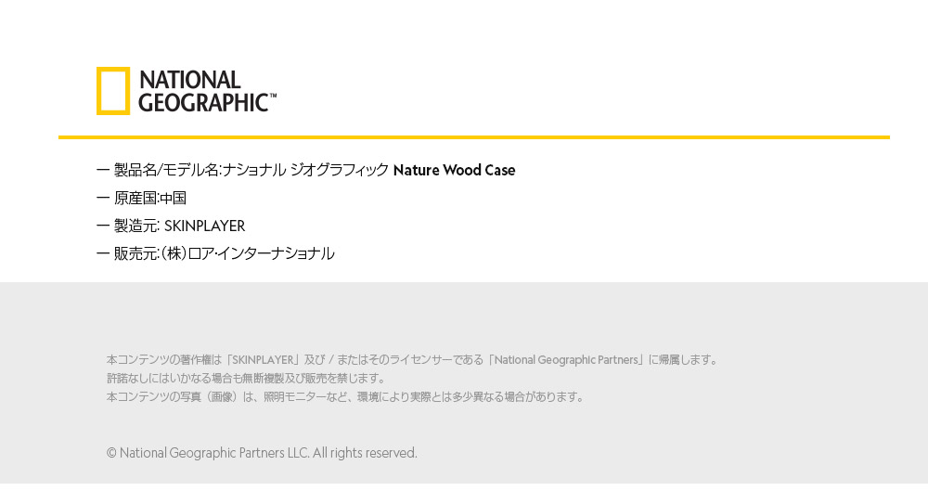Click the National Geographic yellow frame logo

(x=113, y=91)
